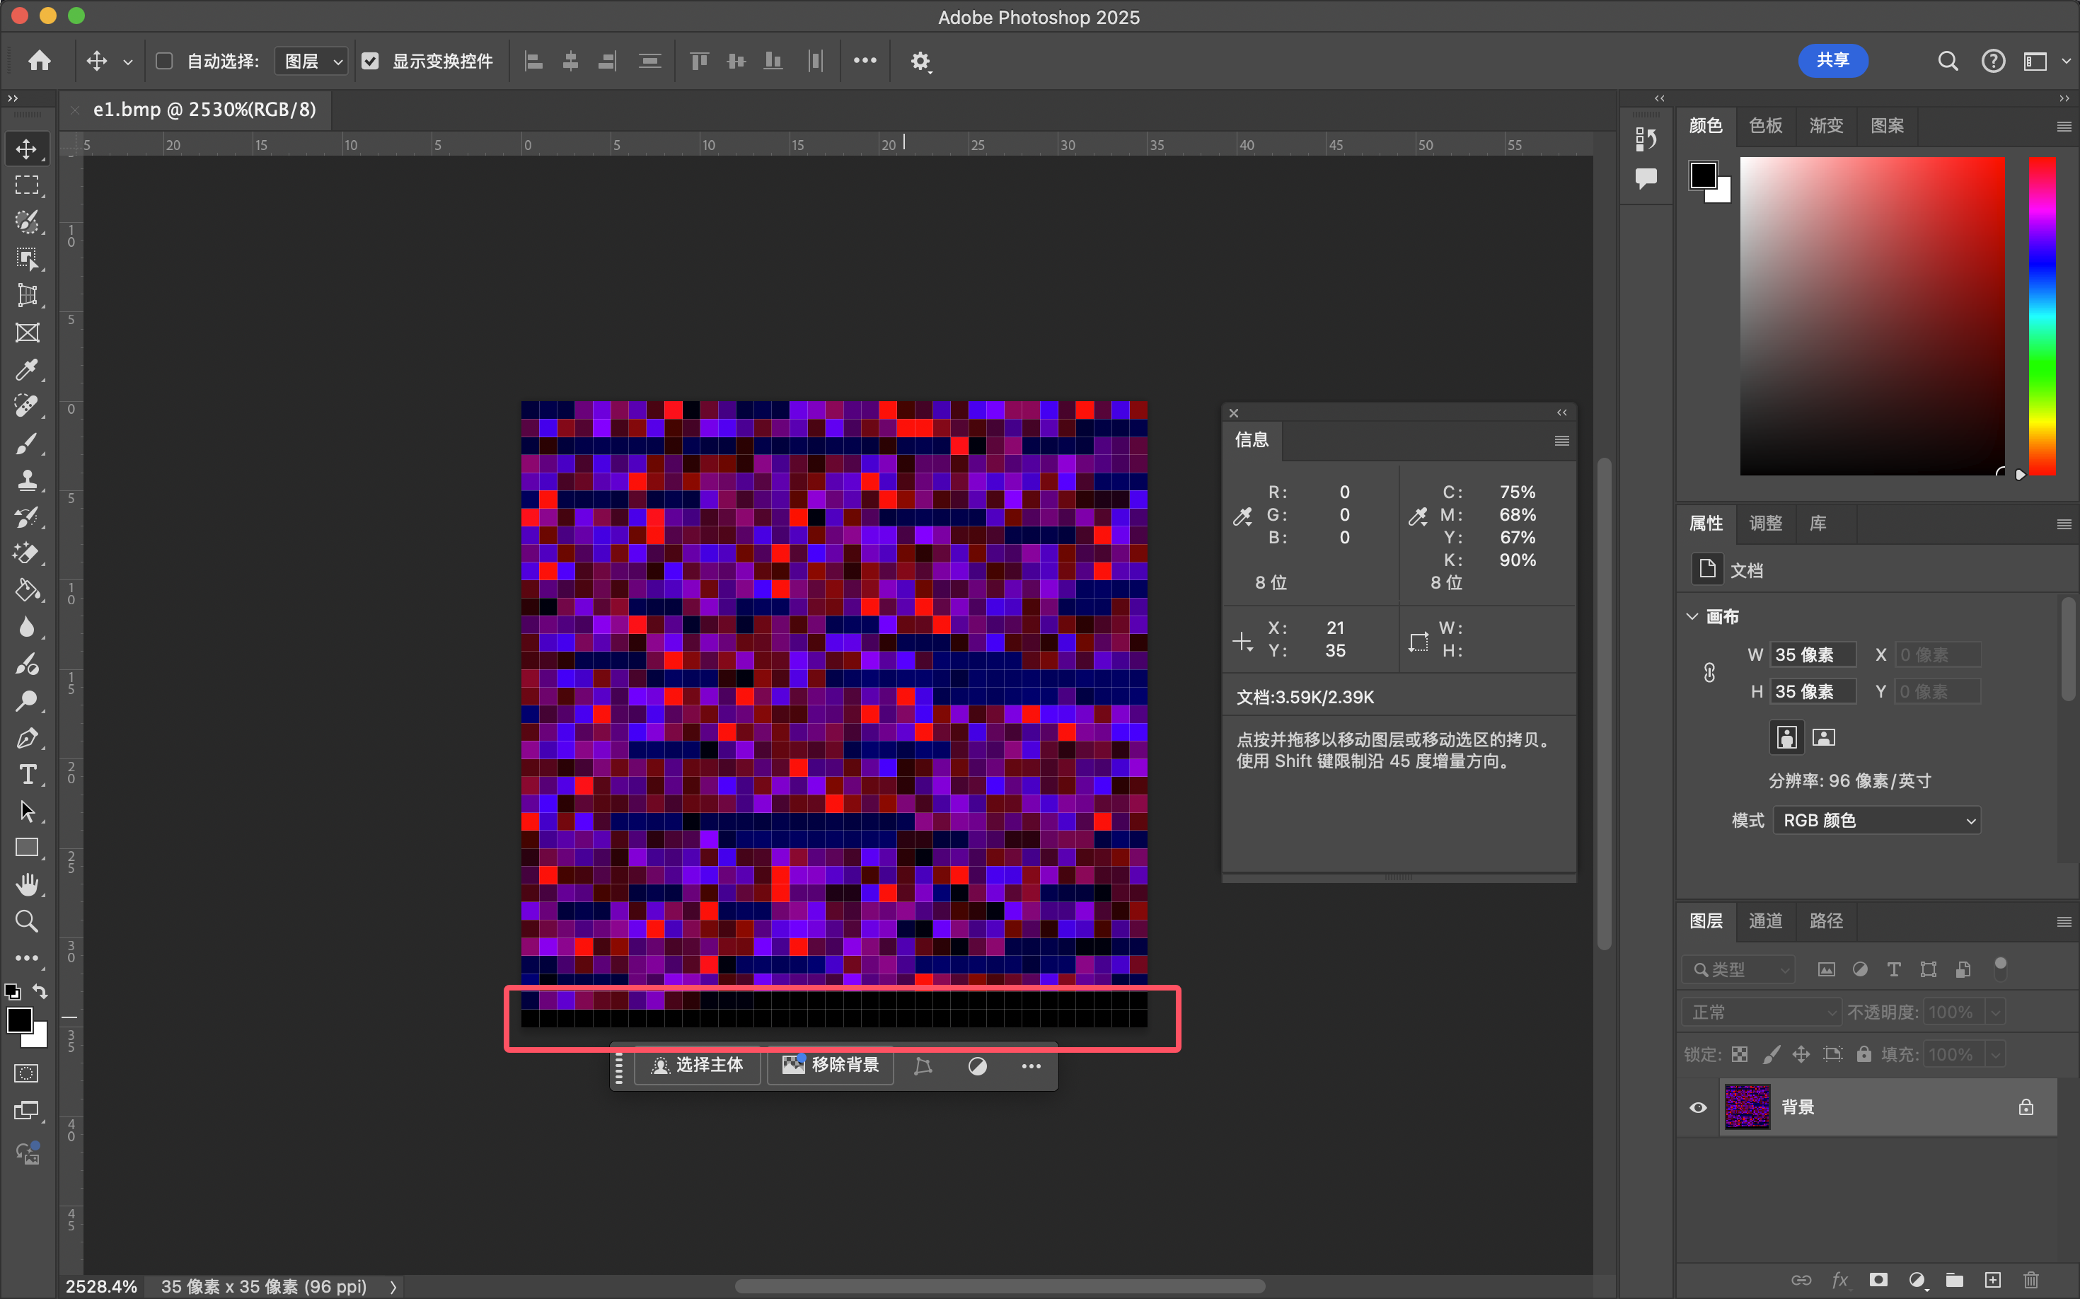Open the 图层 auto-select dropdown

point(312,61)
